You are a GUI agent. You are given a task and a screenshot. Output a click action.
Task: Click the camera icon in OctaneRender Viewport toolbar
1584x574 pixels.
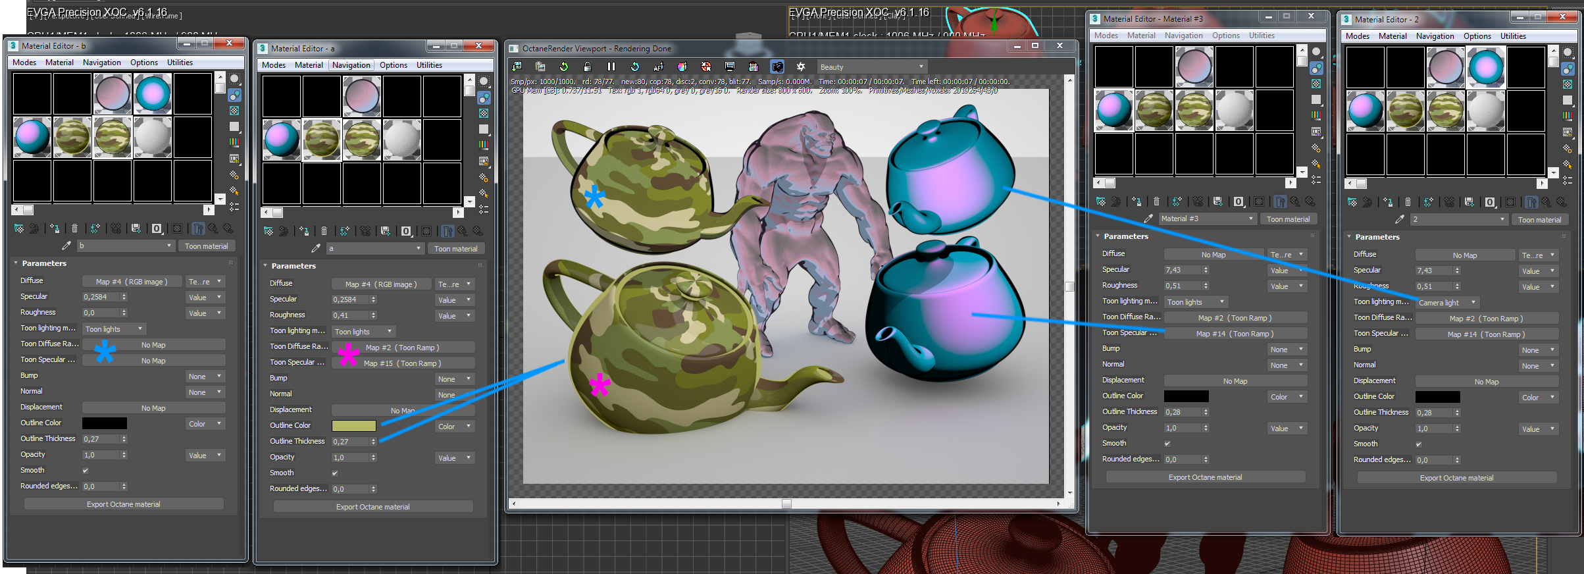[x=777, y=66]
